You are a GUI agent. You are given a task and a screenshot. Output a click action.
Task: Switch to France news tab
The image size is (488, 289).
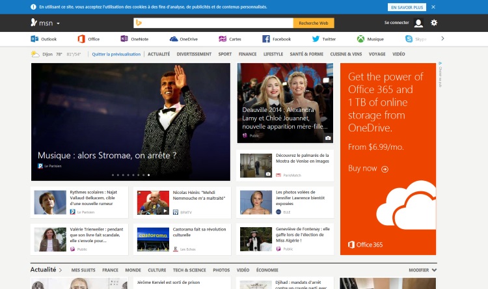coord(110,270)
